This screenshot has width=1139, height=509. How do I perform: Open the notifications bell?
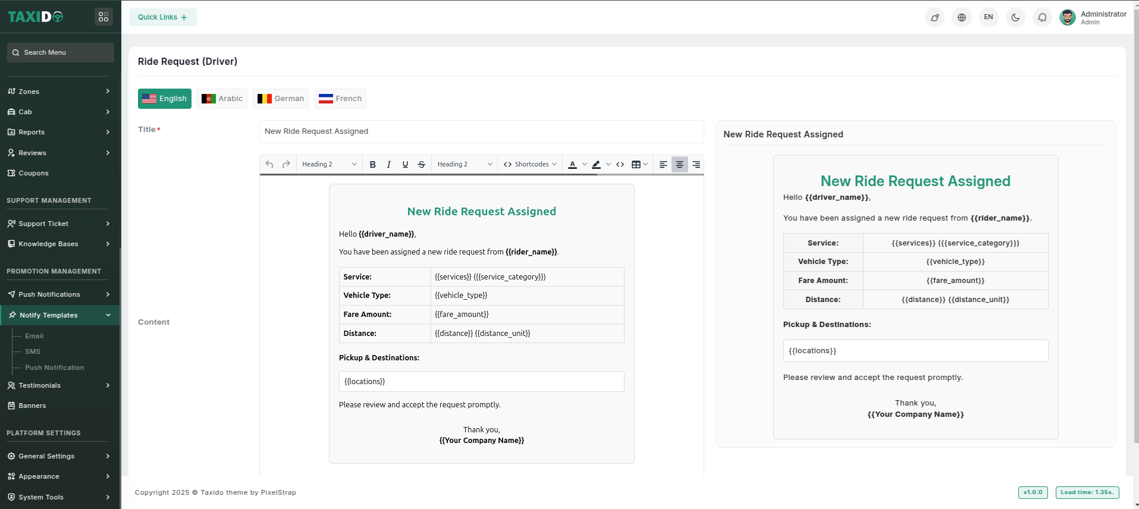tap(1042, 17)
